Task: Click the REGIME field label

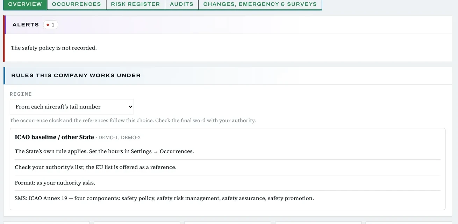Action: [21, 94]
